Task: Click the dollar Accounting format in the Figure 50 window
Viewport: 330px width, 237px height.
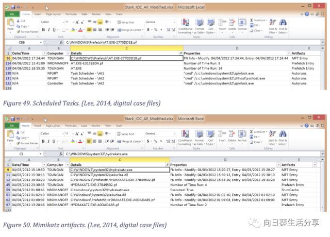Action: 148,141
